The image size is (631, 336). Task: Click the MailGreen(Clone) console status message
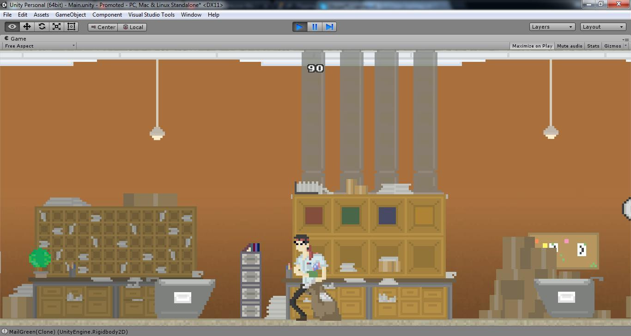[x=68, y=332]
